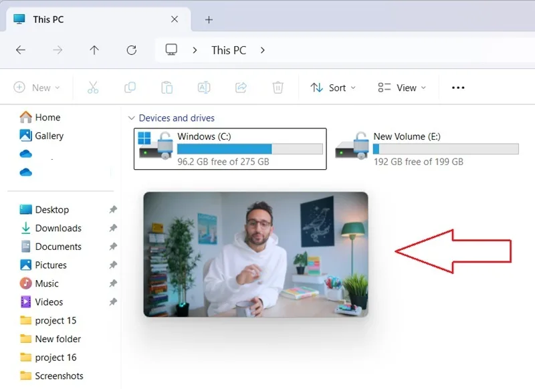The width and height of the screenshot is (535, 389).
Task: Toggle the pin next to Videos
Action: [x=113, y=301]
